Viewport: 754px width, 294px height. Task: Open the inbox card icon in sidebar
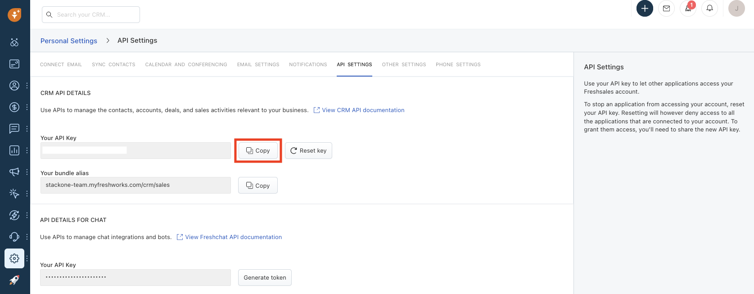[14, 64]
